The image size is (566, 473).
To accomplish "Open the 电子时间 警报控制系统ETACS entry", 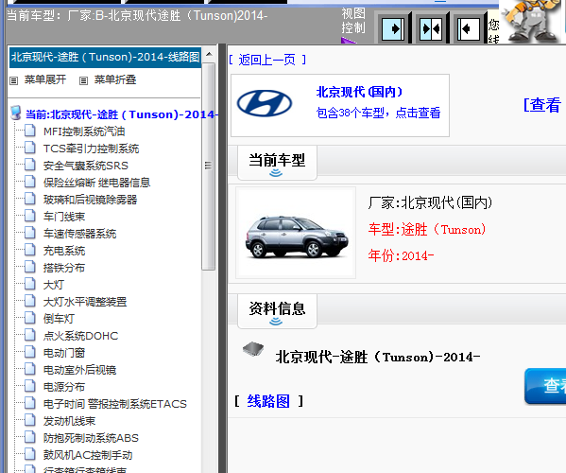I will coord(114,404).
